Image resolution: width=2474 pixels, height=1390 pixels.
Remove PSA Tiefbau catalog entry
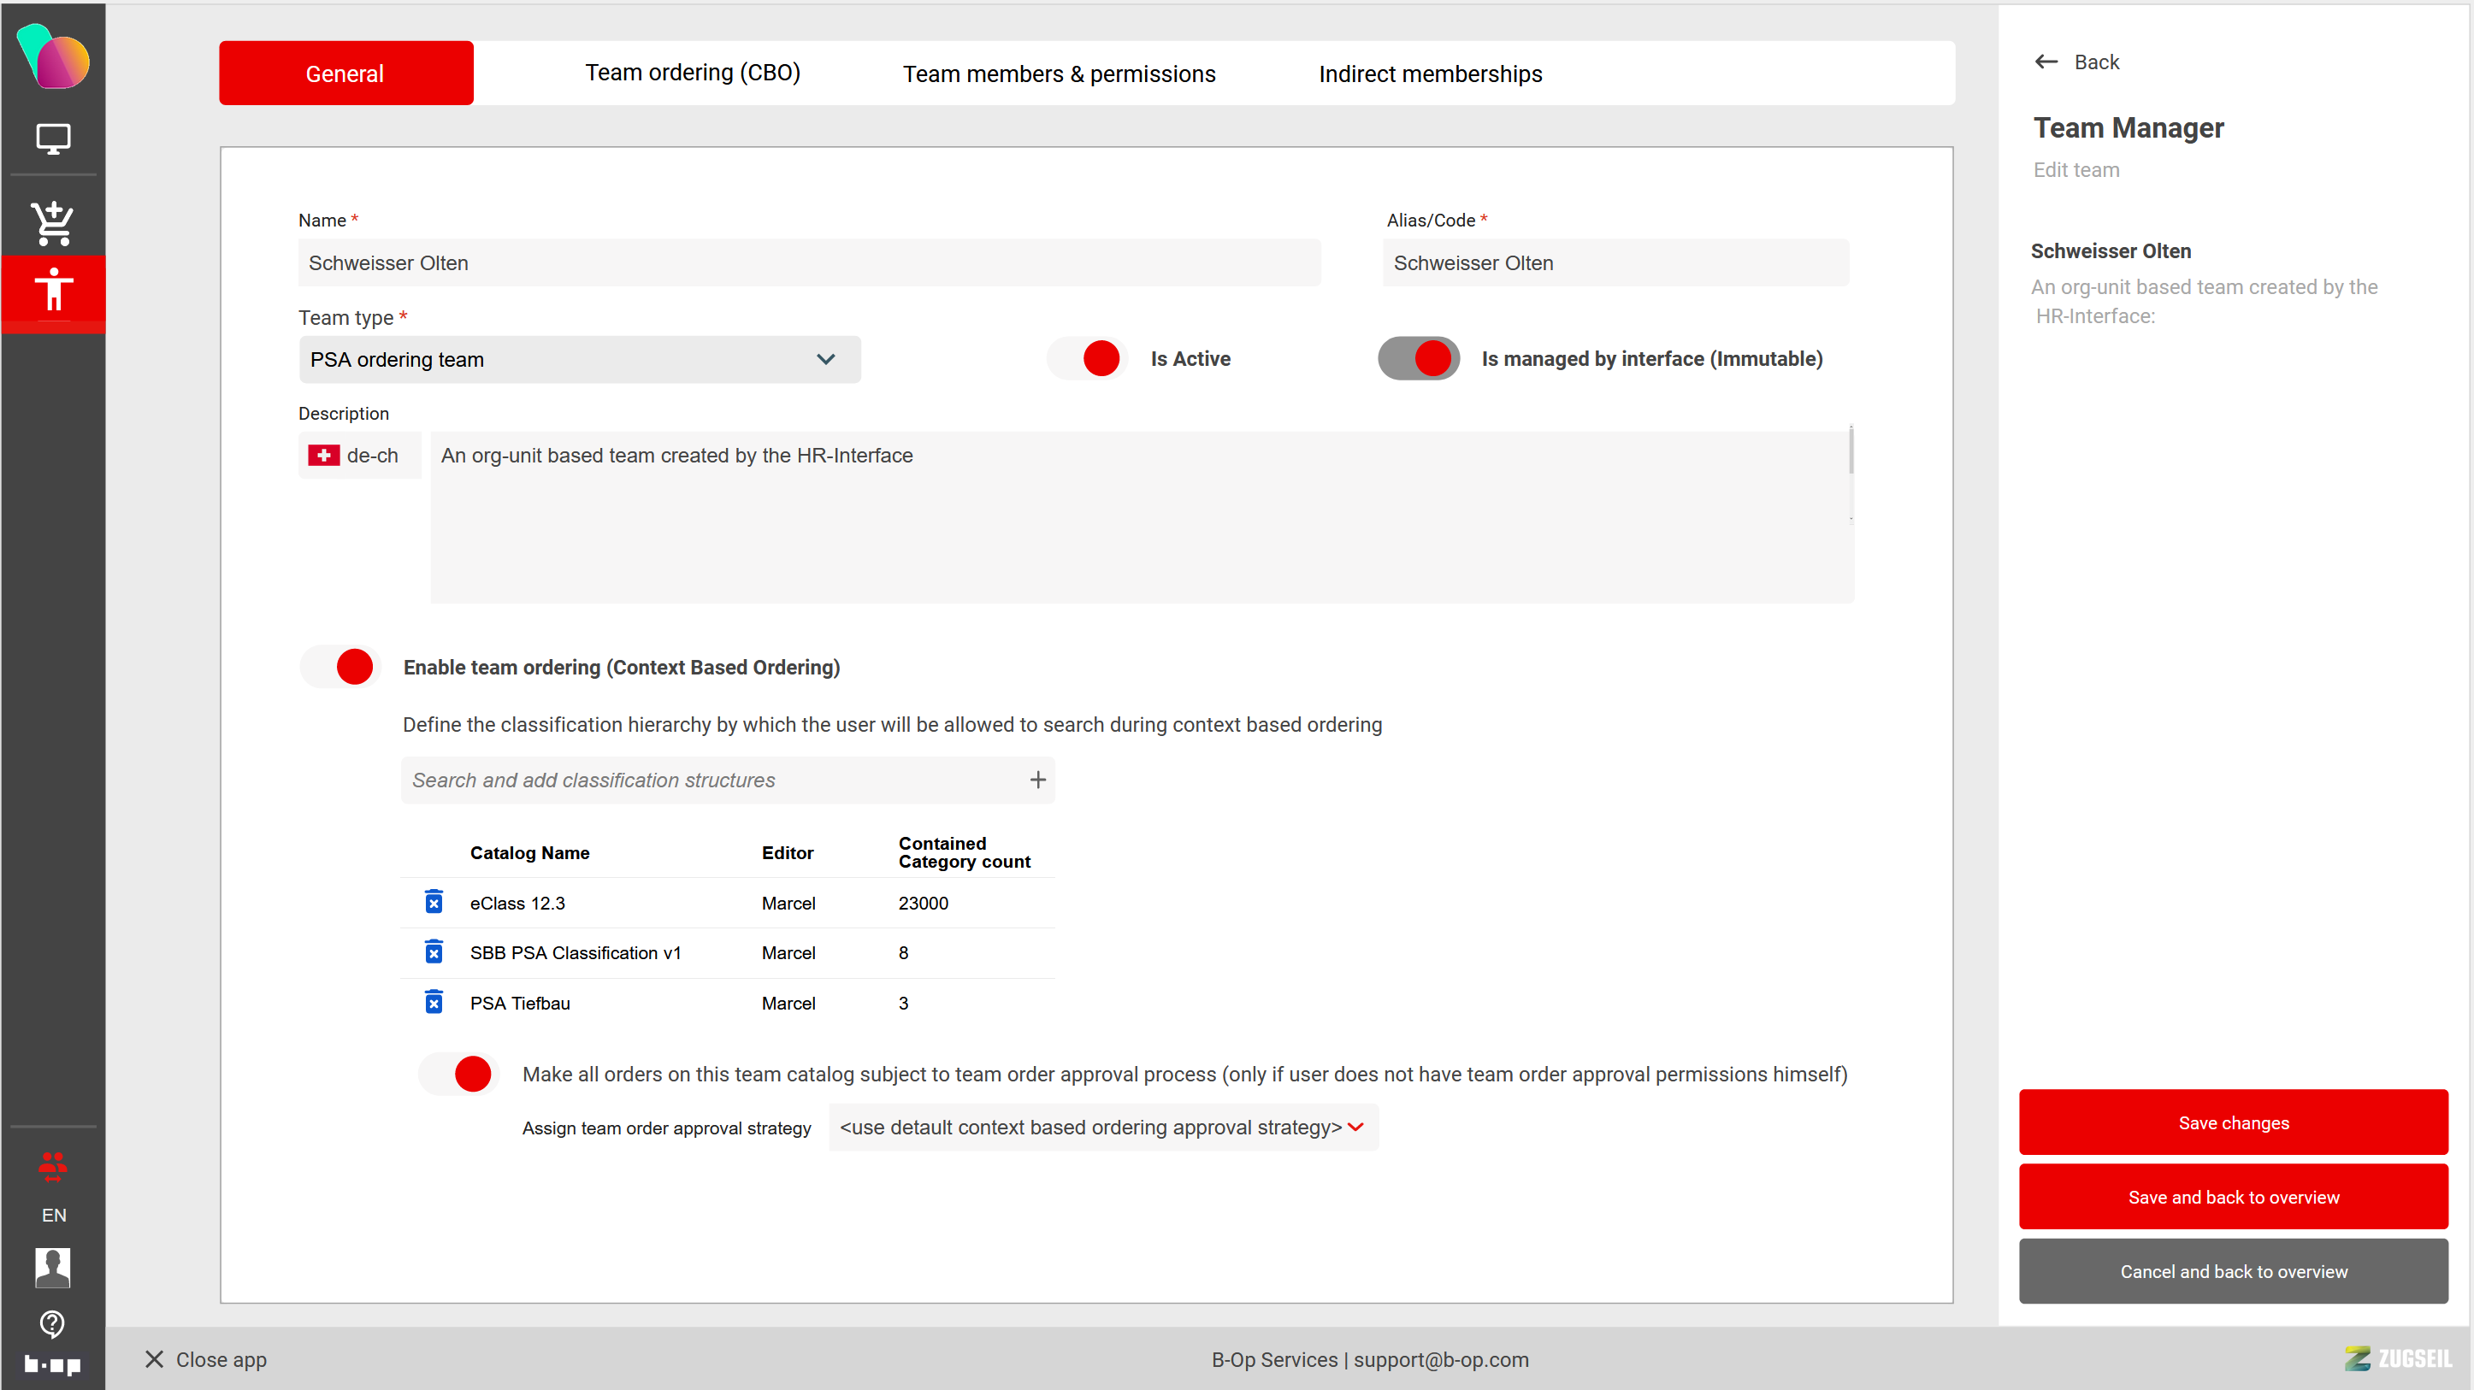click(434, 1002)
